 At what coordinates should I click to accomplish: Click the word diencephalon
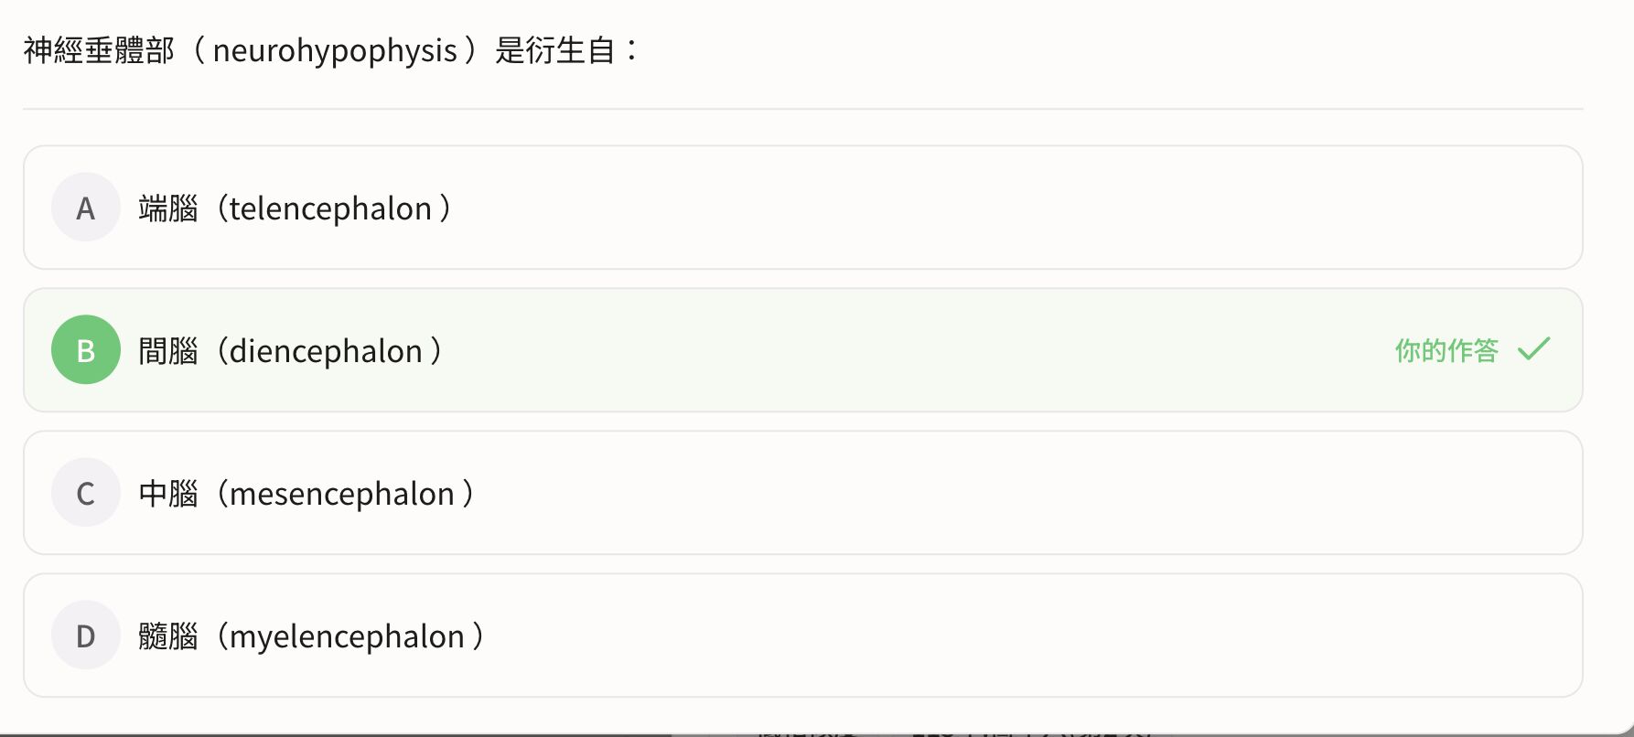(326, 351)
